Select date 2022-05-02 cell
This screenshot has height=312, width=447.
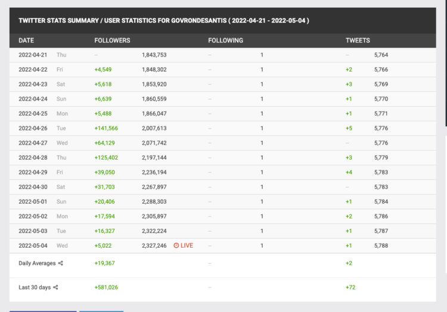coord(33,216)
